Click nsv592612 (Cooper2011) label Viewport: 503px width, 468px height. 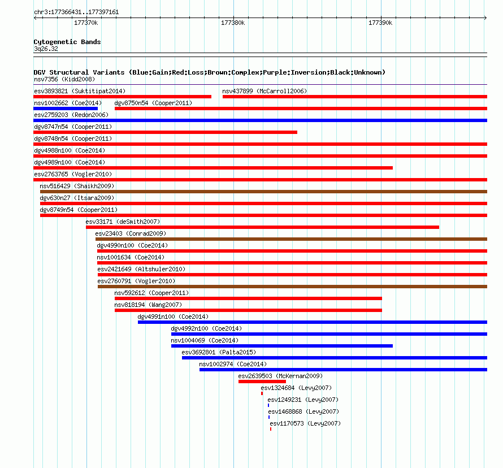pos(151,293)
